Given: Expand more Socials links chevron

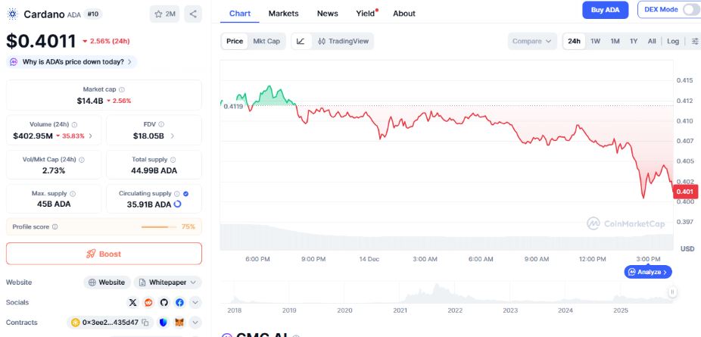Looking at the screenshot, I should coord(195,302).
